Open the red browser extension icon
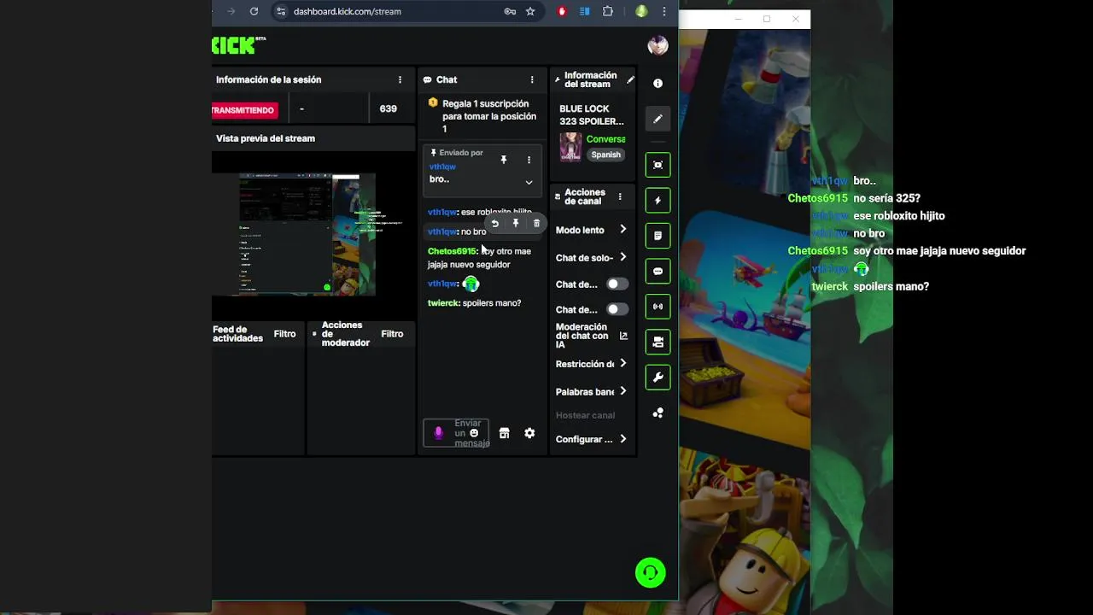 point(562,11)
